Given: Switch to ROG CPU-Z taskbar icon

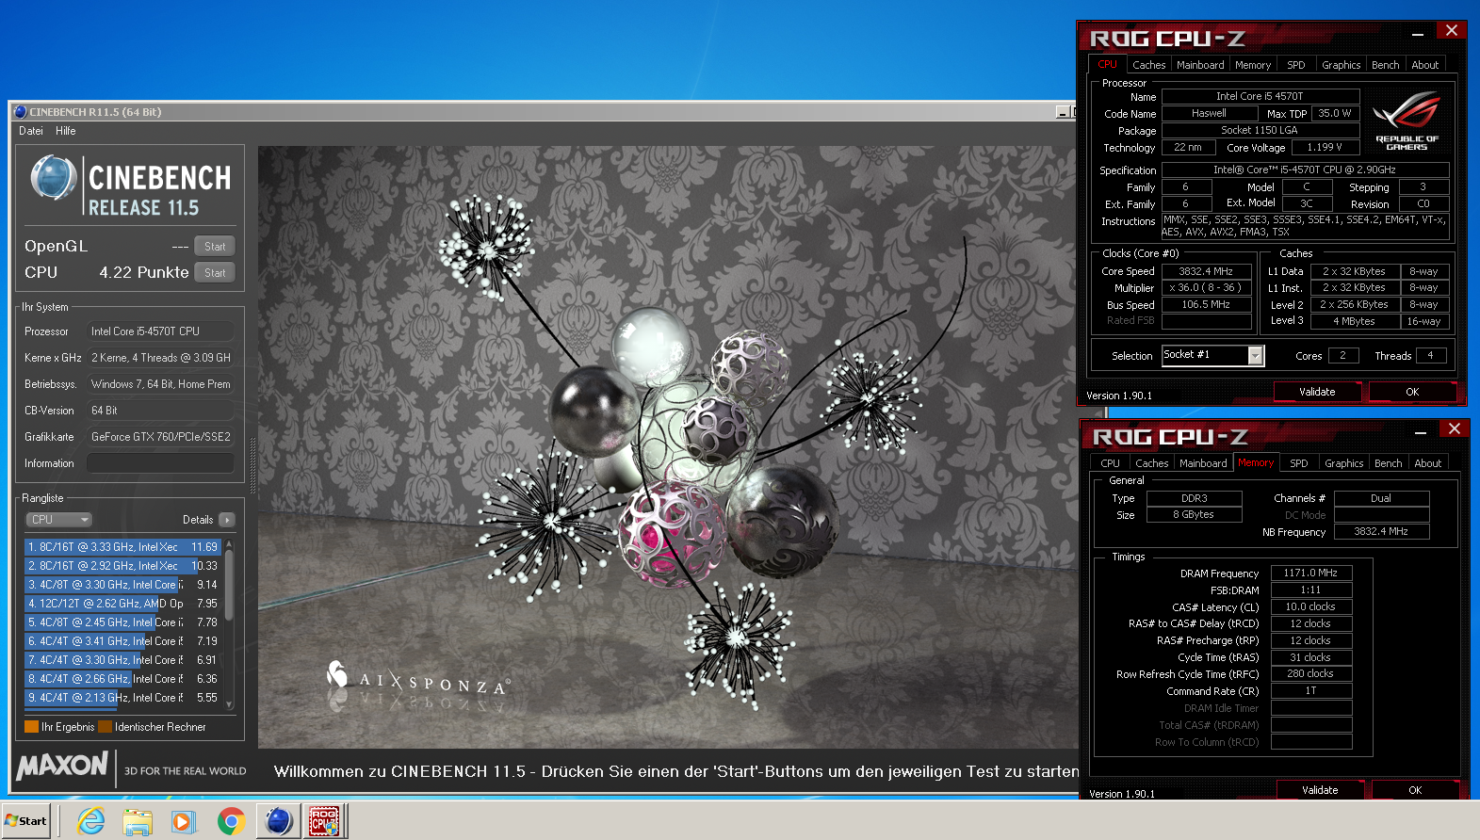Looking at the screenshot, I should [x=325, y=821].
